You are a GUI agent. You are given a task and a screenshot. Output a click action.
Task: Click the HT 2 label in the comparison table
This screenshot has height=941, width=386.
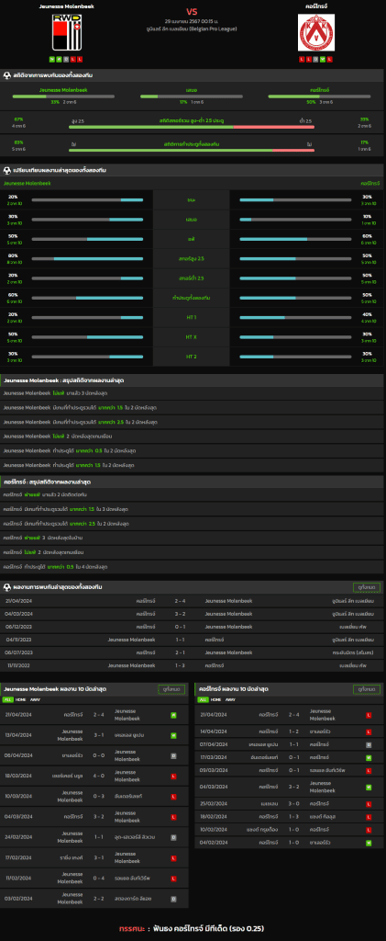192,357
